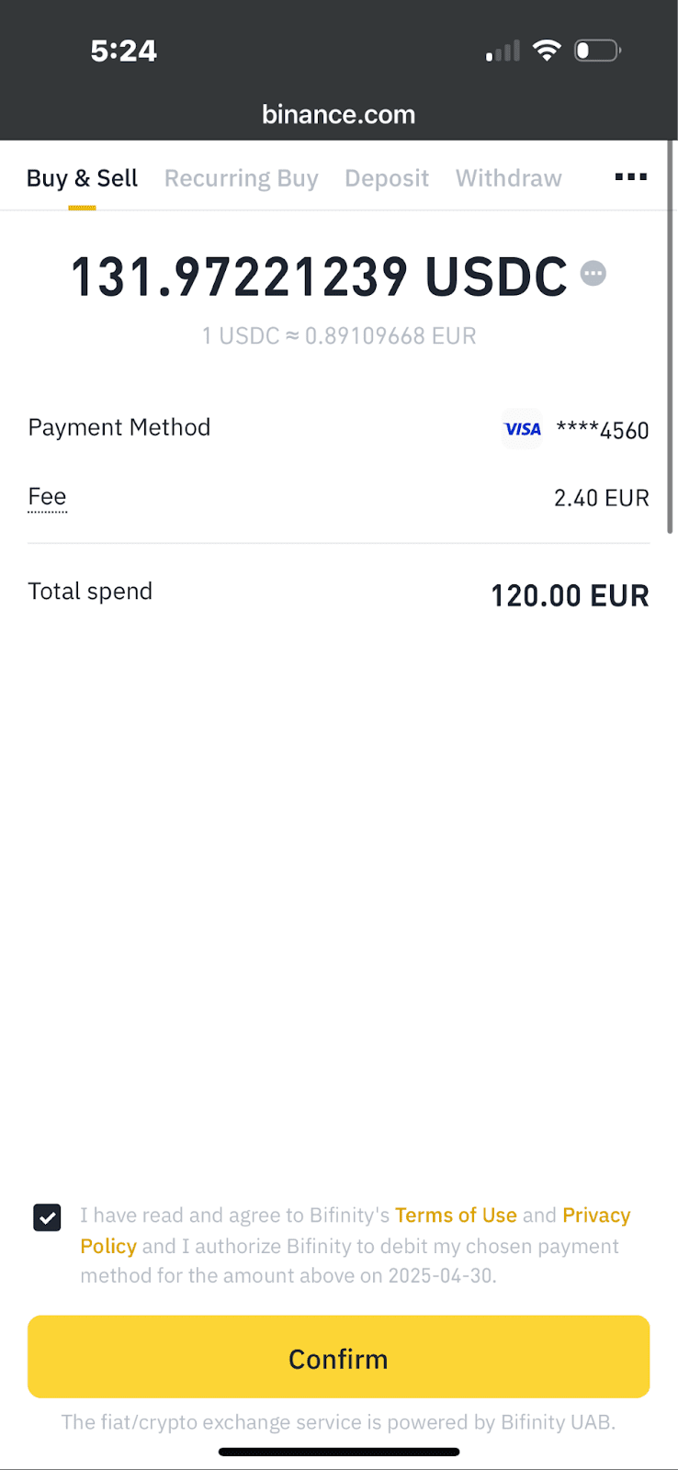Tap the cellular signal bars icon

tap(503, 51)
